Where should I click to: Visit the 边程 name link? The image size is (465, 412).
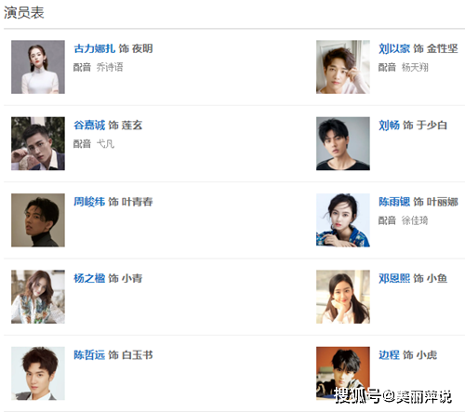389,354
